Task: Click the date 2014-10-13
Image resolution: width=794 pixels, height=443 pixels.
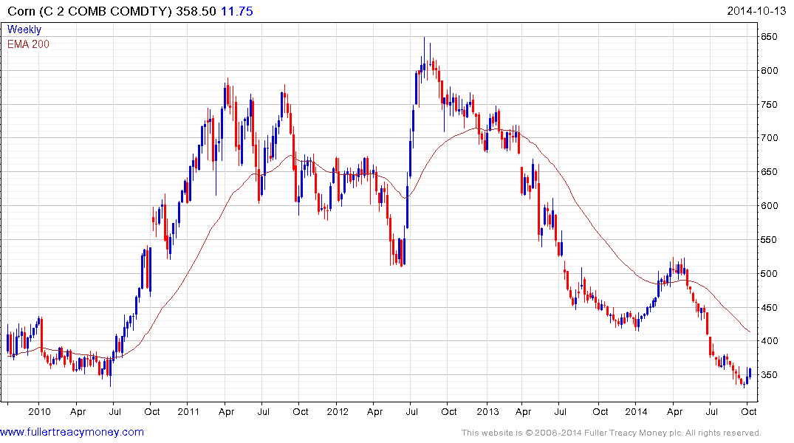Action: [x=756, y=11]
